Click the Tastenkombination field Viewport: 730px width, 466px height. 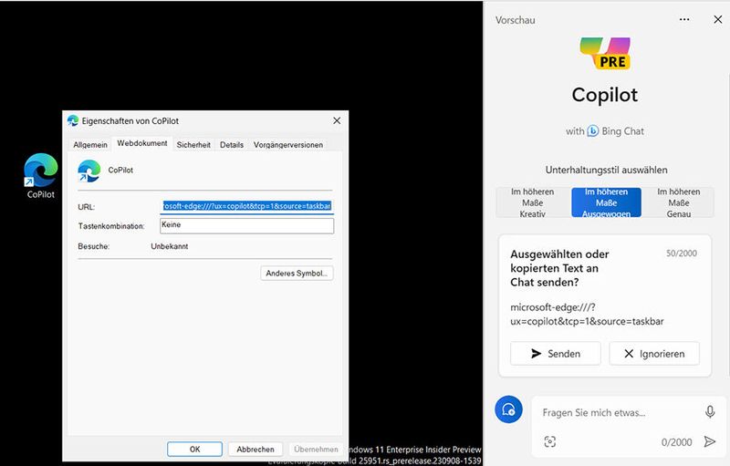[246, 225]
